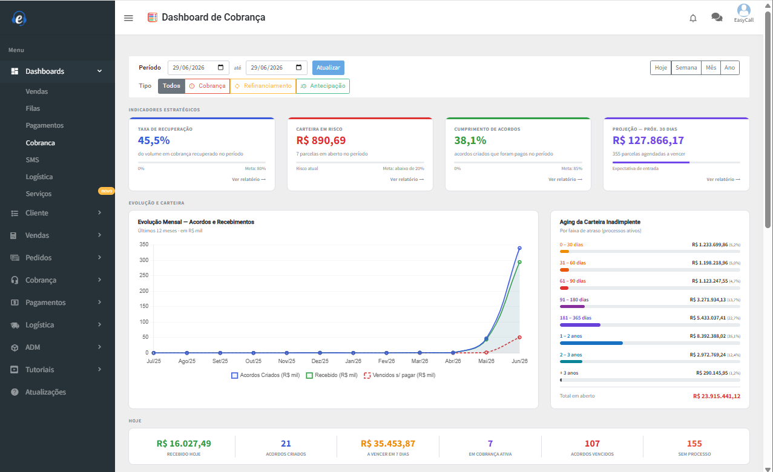The width and height of the screenshot is (773, 472).
Task: Open Atualizações help icon item
Action: 15,392
